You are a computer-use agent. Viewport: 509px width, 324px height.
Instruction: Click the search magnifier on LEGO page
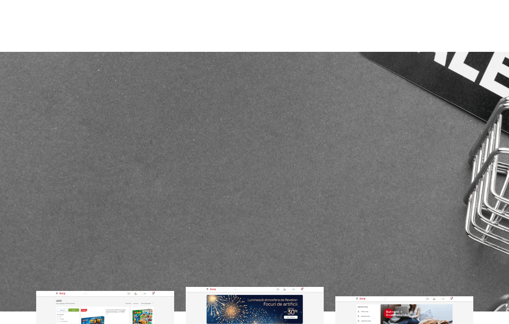(x=129, y=294)
